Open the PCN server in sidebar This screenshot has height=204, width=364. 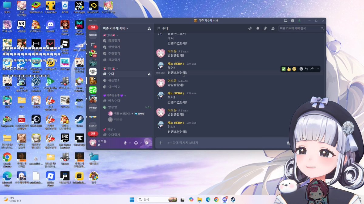[x=93, y=89]
